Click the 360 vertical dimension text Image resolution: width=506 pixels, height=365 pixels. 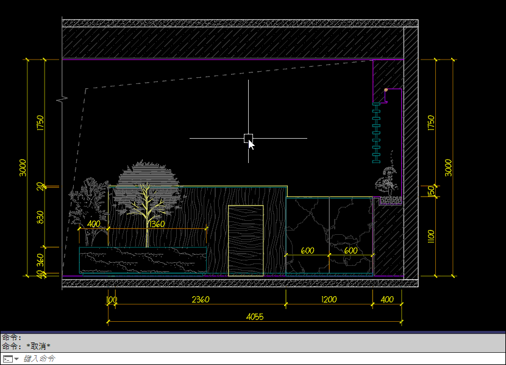click(41, 260)
